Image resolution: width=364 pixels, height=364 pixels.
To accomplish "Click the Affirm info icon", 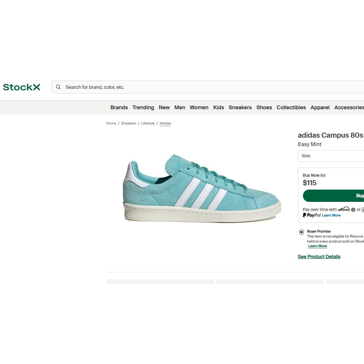I will (x=353, y=210).
